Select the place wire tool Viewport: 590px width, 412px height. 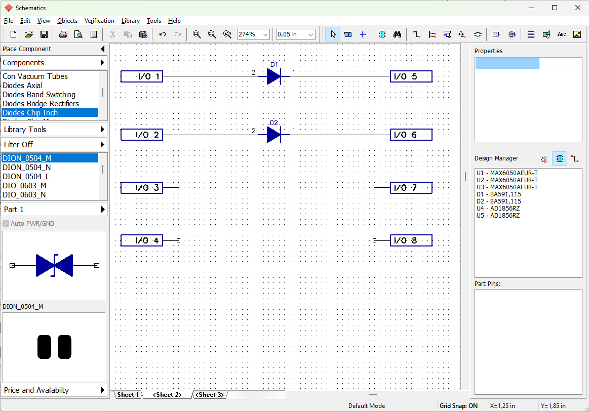coord(416,34)
